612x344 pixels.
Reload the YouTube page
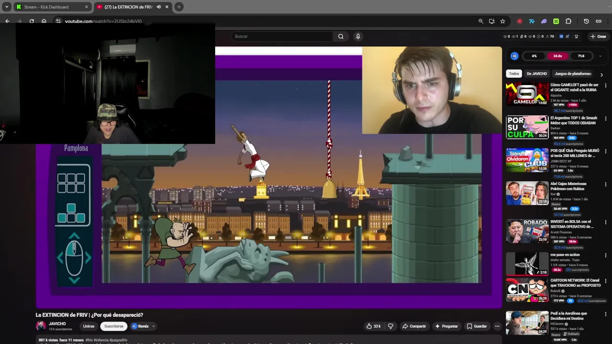coord(32,21)
